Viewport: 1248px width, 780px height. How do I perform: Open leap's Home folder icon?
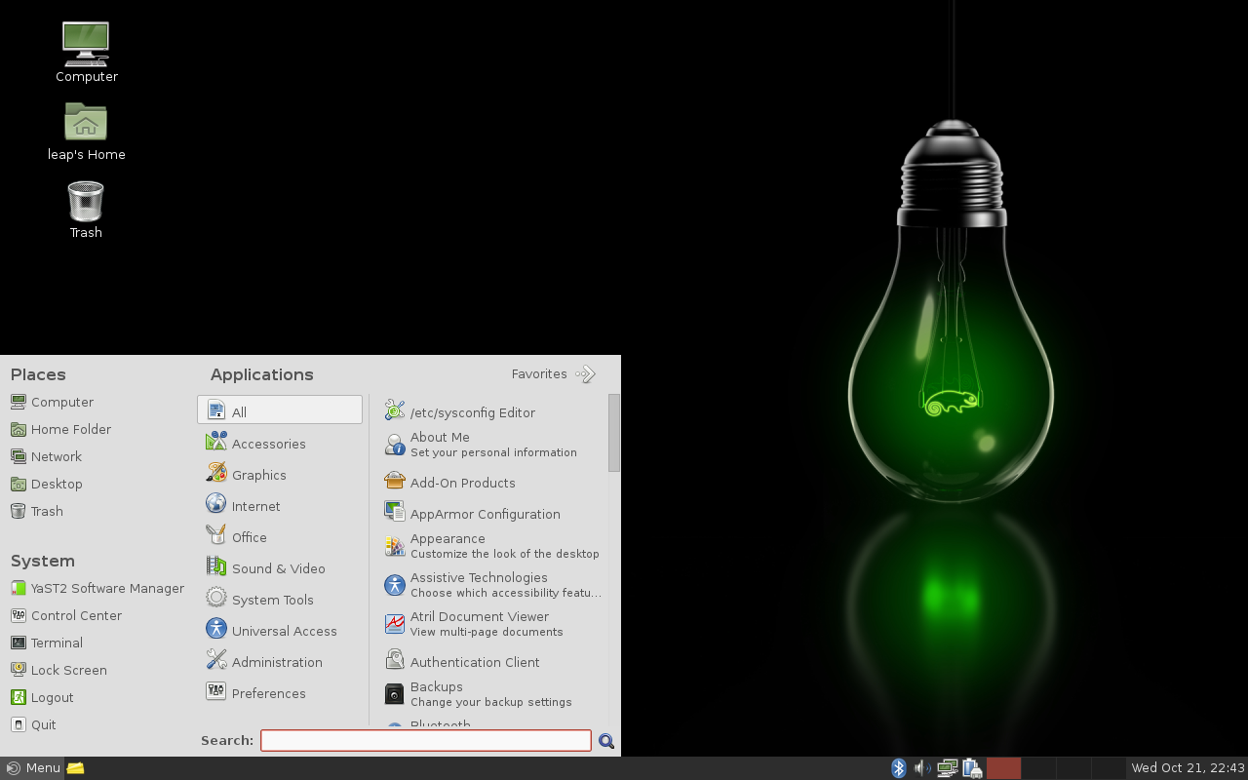[86, 122]
